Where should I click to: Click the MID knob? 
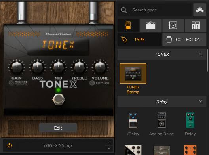coord(58,67)
